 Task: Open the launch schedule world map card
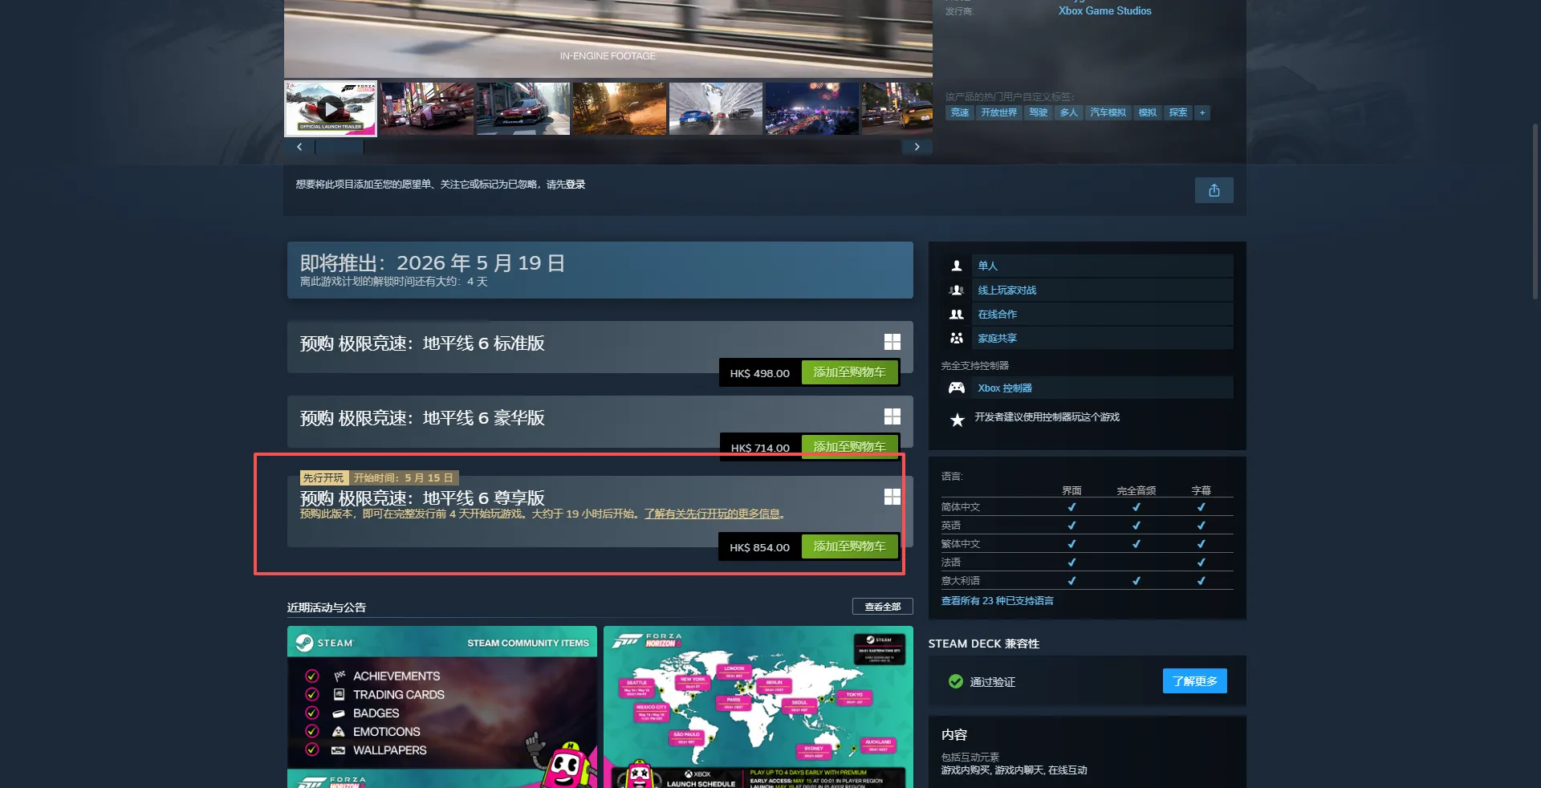(x=758, y=707)
